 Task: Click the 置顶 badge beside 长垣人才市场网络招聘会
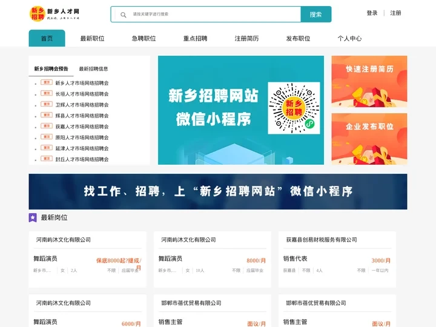click(x=47, y=93)
